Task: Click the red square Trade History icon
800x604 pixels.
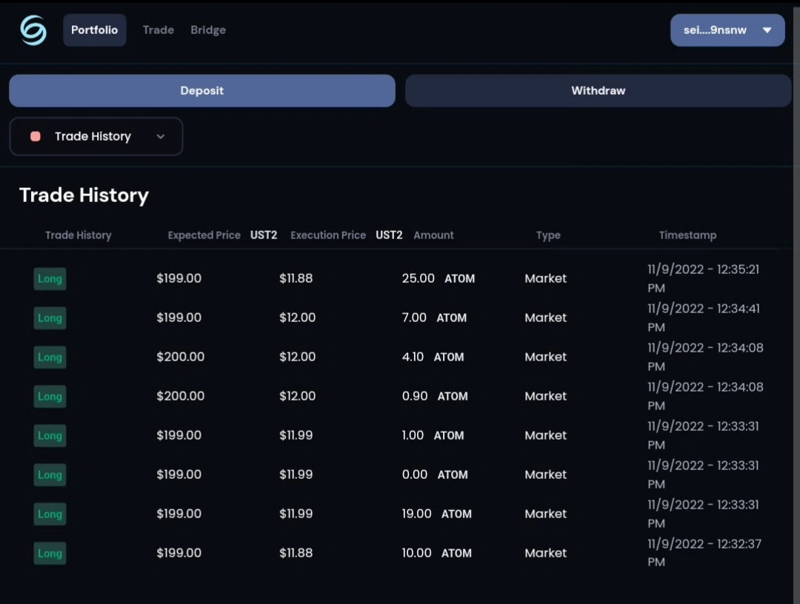Action: coord(36,136)
